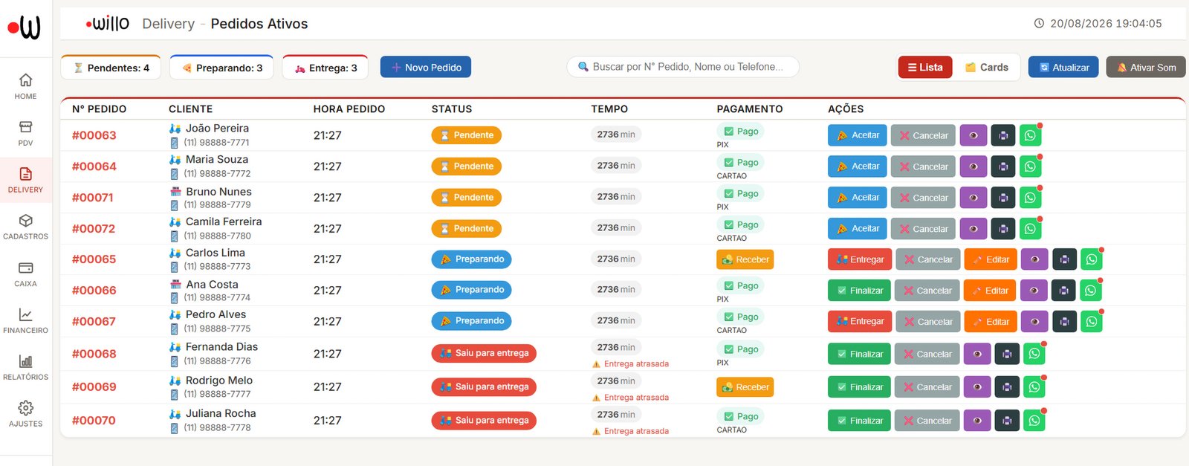1189x466 pixels.
Task: Open WhatsApp for order #00067
Action: (1092, 322)
